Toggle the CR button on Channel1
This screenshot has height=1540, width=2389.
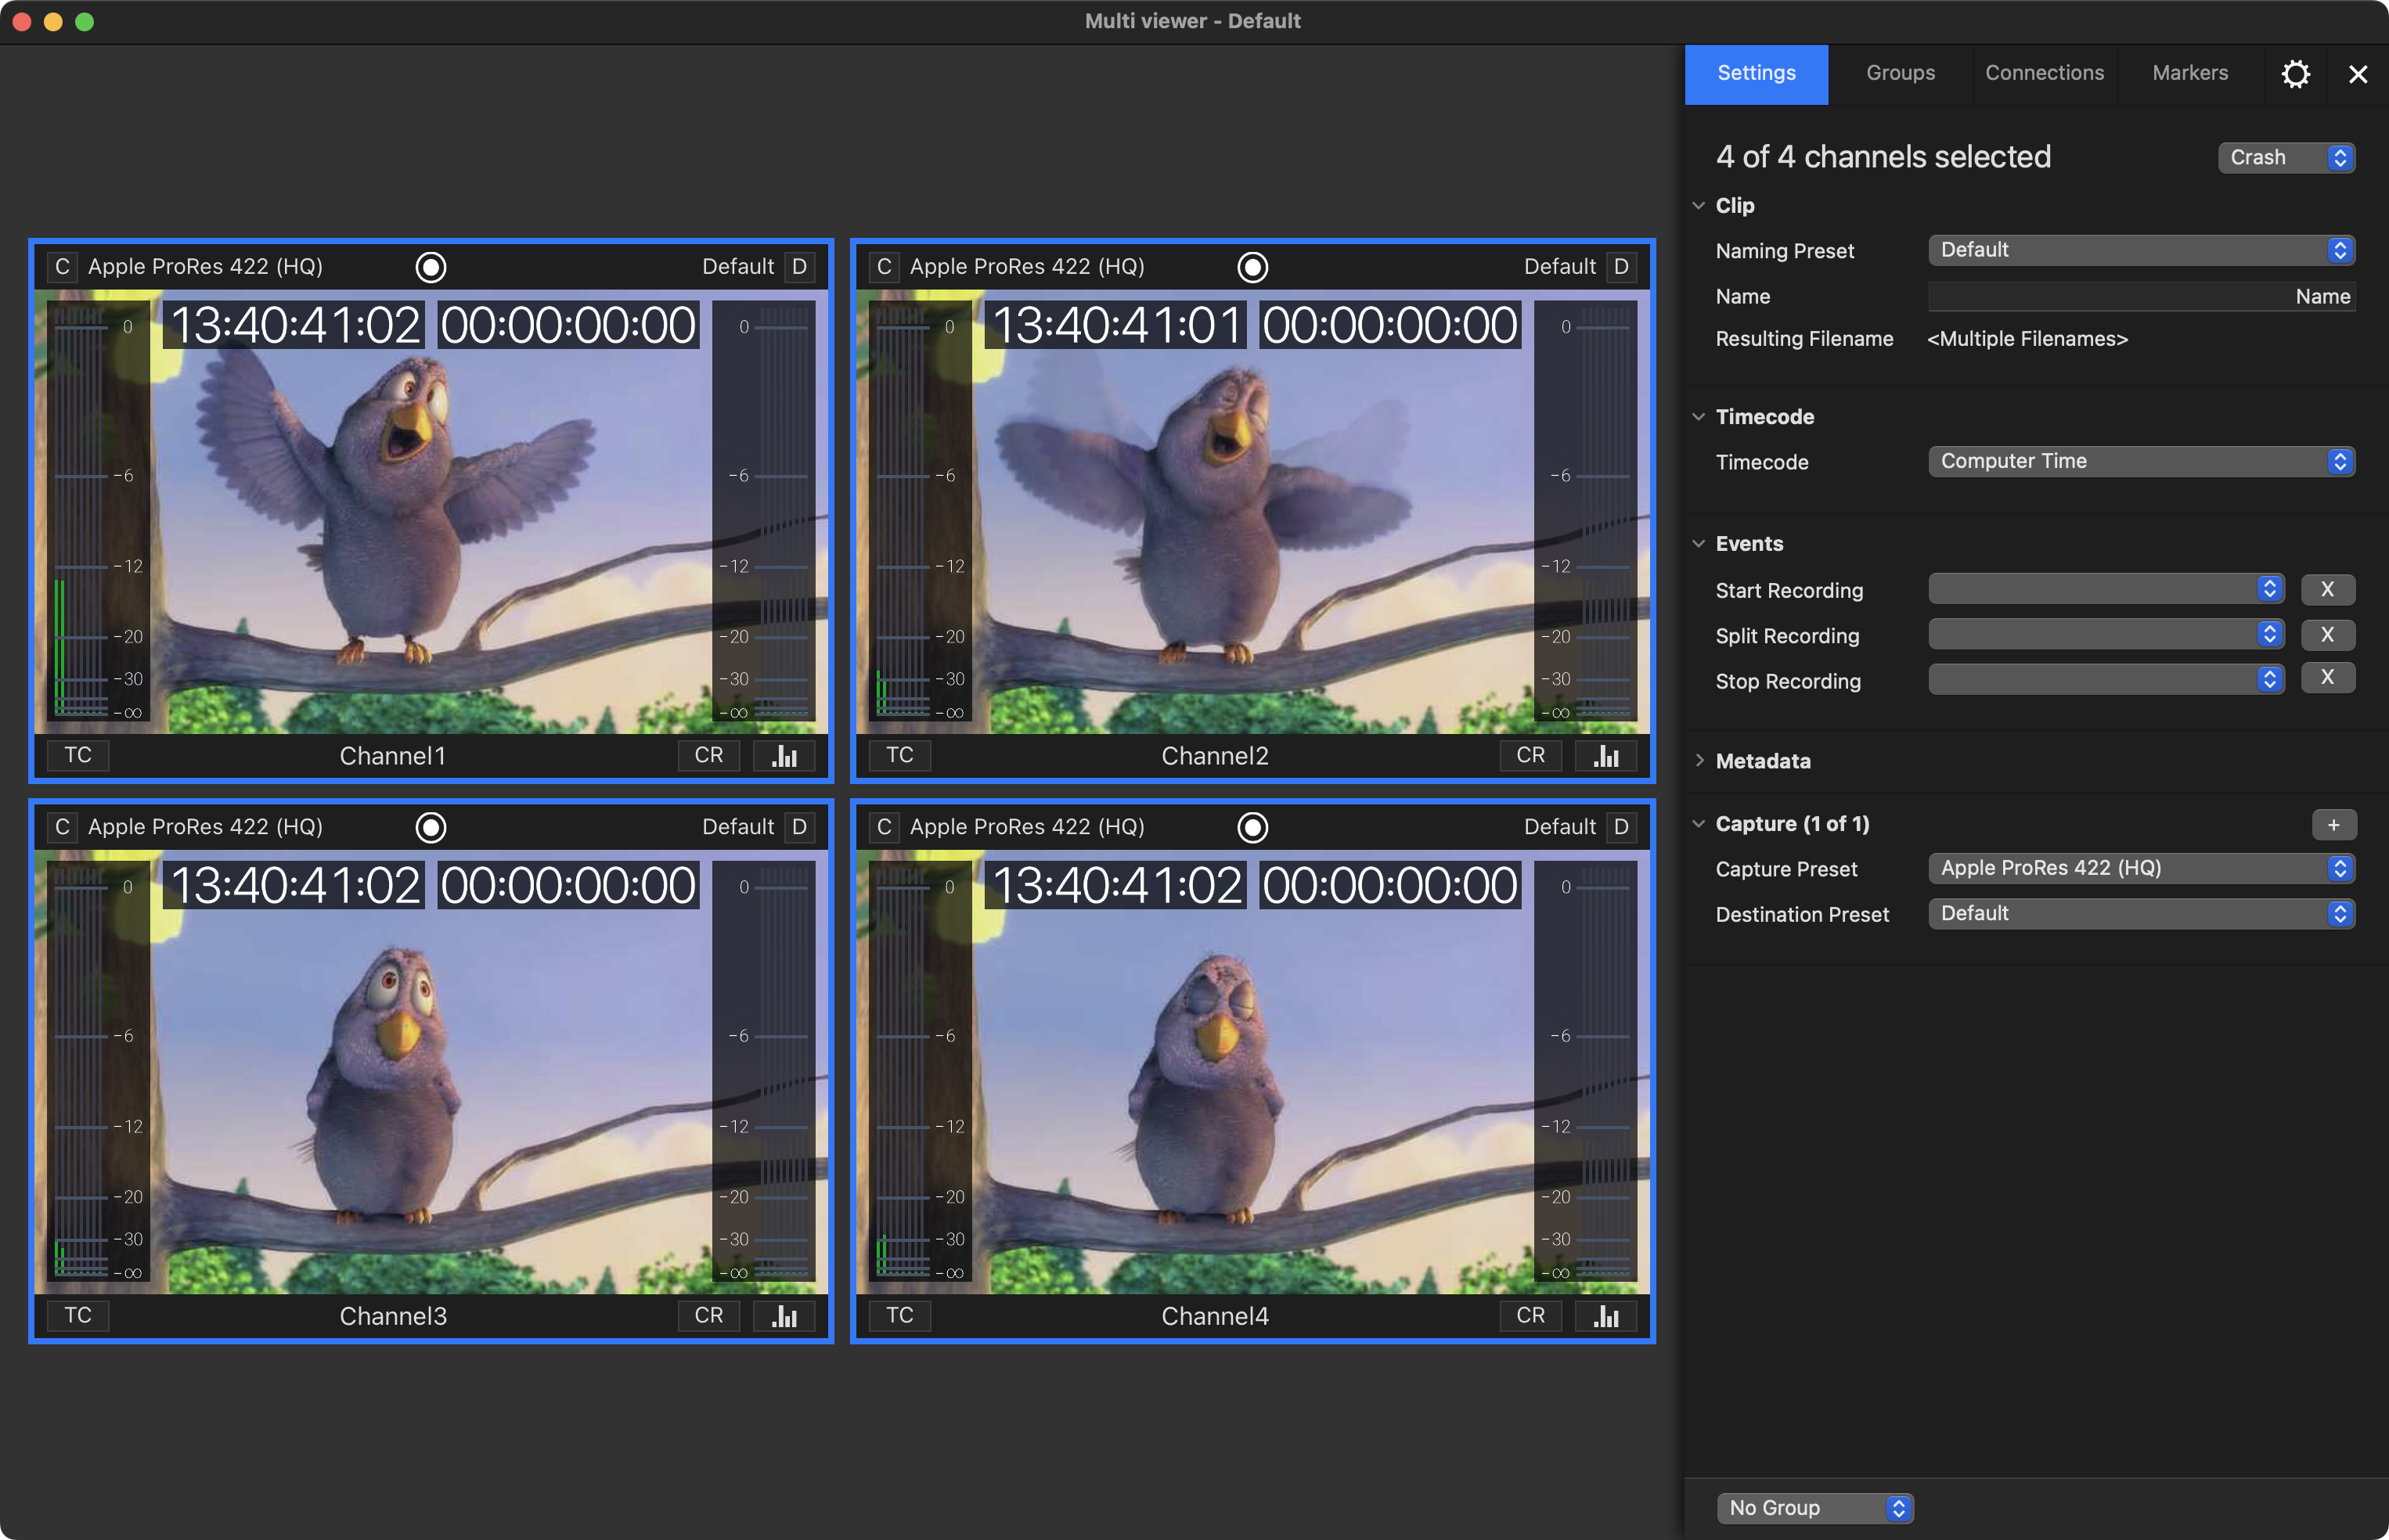pos(709,756)
